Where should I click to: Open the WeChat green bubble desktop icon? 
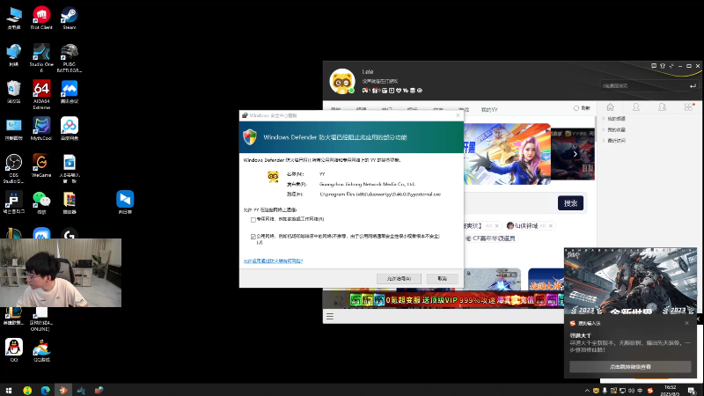pos(41,202)
